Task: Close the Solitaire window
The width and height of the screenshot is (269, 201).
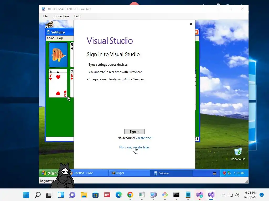Action: click(196, 32)
